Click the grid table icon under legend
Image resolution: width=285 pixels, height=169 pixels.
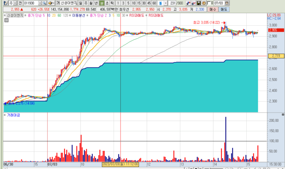coord(6,20)
